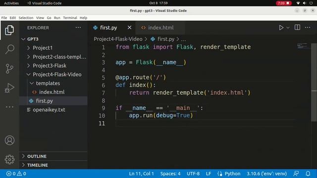
Task: Change file encoding UTF-8
Action: click(193, 174)
